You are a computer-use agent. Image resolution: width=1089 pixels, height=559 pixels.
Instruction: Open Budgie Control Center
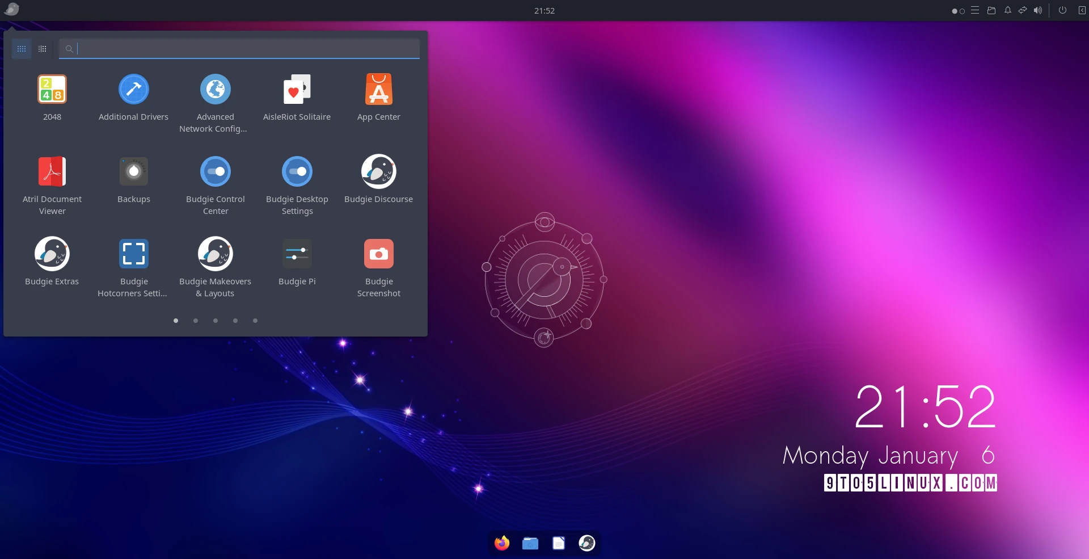[216, 172]
